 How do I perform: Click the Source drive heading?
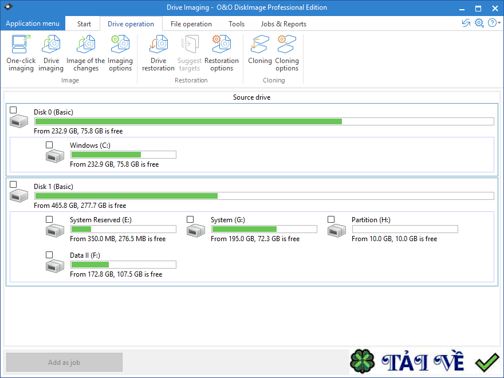tap(251, 97)
